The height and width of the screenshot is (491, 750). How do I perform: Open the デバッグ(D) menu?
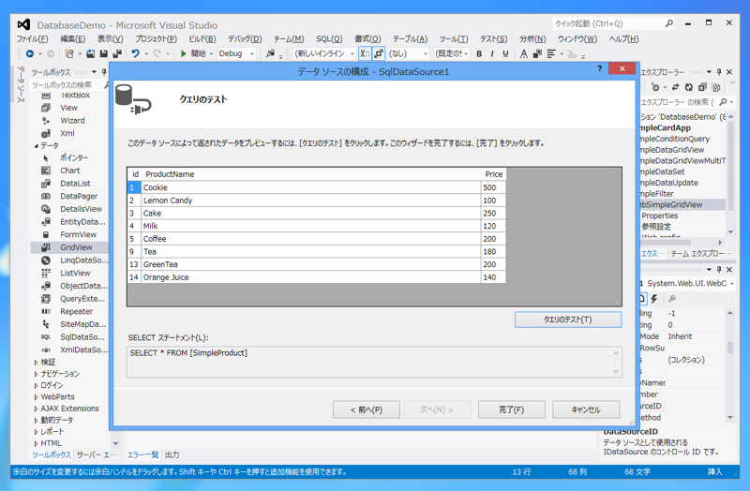(x=245, y=39)
